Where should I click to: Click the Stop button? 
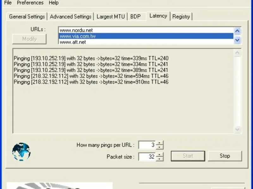tap(225, 156)
